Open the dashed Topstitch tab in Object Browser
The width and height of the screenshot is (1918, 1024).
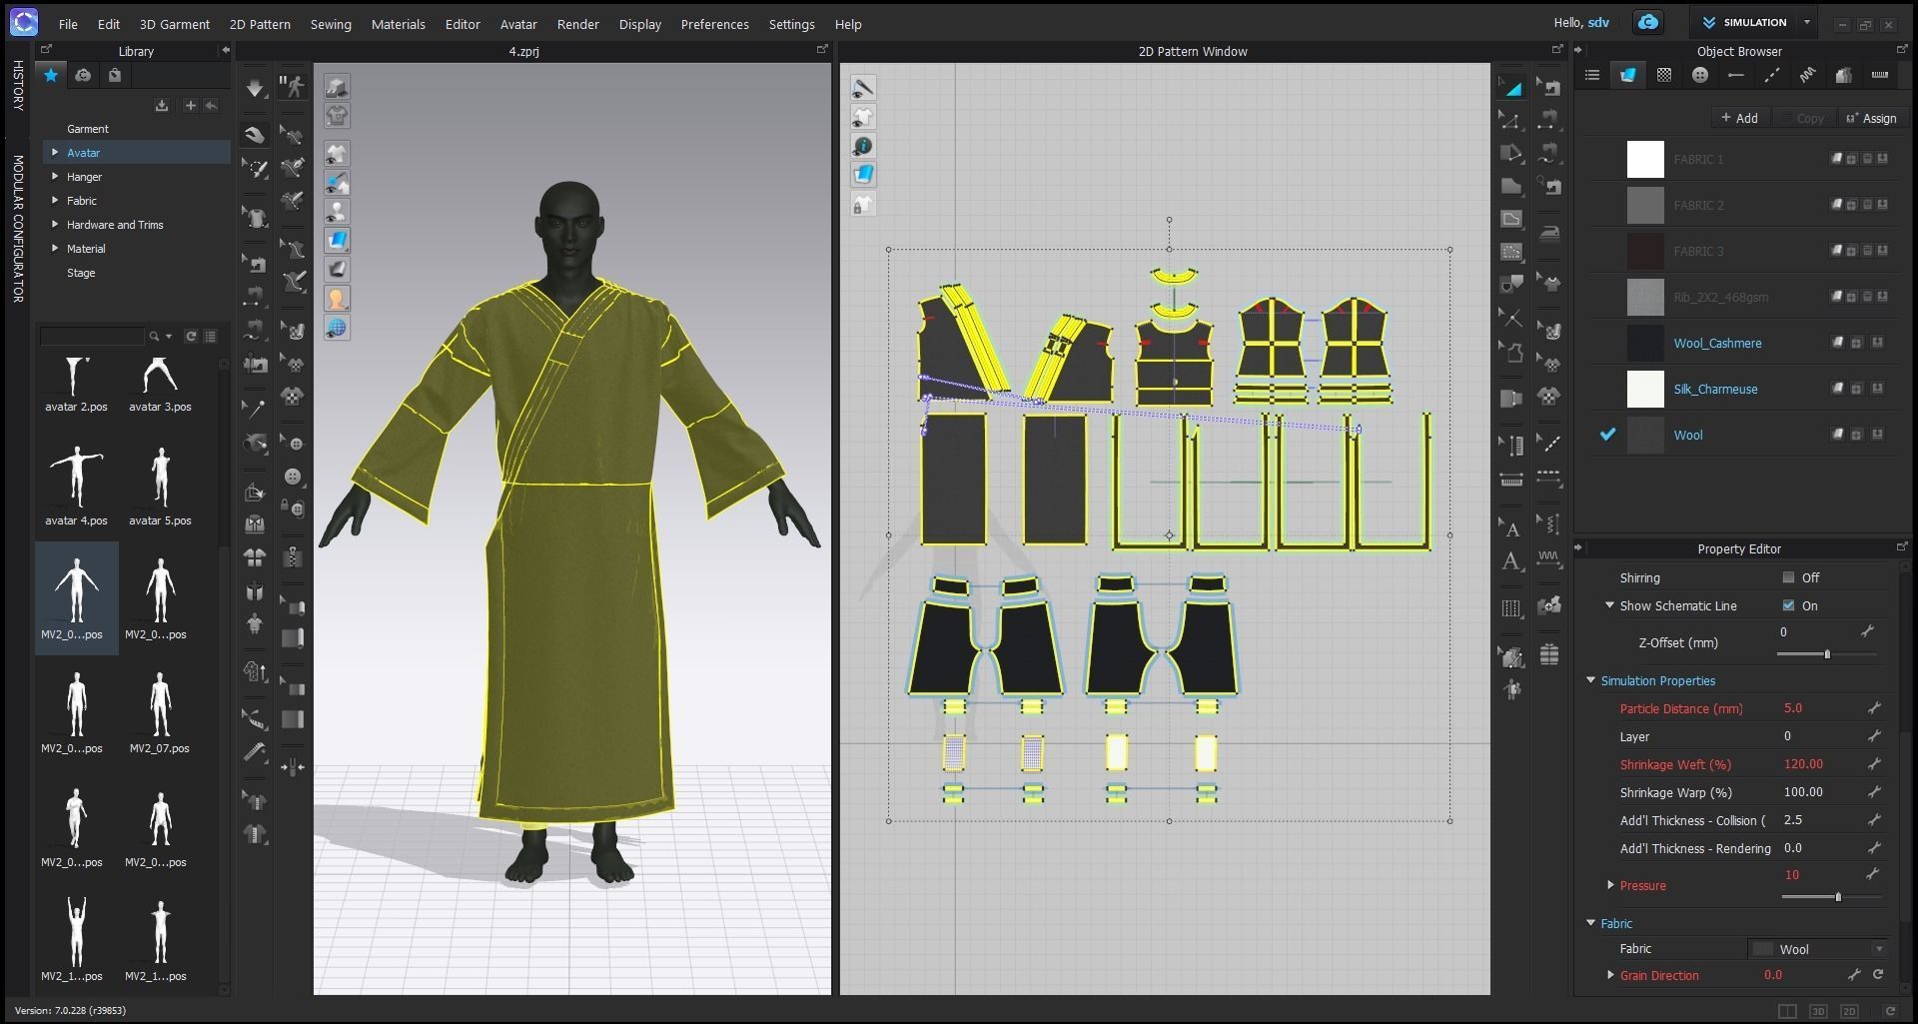1771,75
